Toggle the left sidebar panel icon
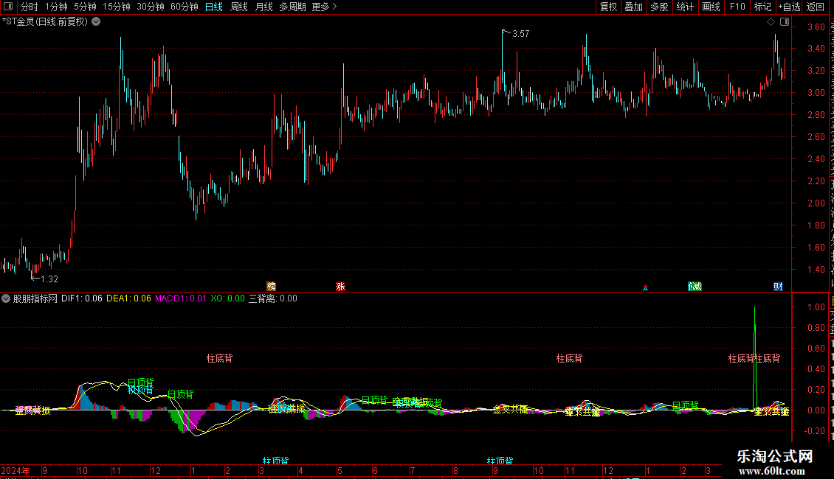Viewport: 834px width, 479px height. pos(8,7)
